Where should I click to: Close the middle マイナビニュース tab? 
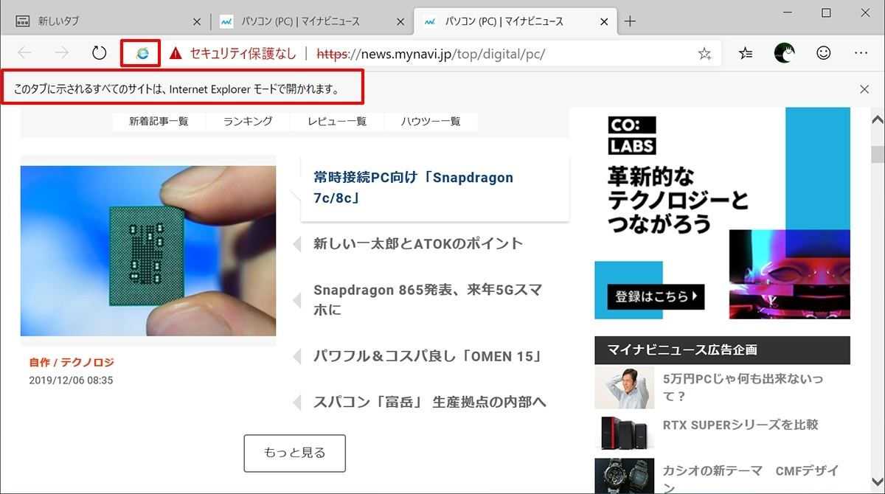(400, 21)
